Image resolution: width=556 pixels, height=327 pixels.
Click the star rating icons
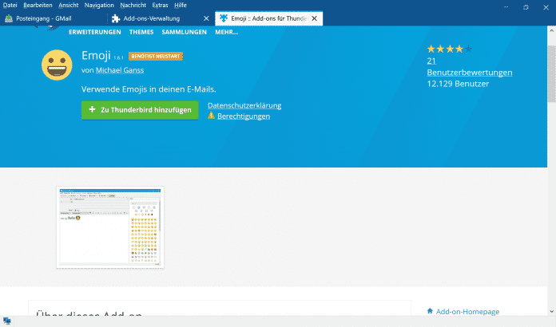[x=450, y=49]
